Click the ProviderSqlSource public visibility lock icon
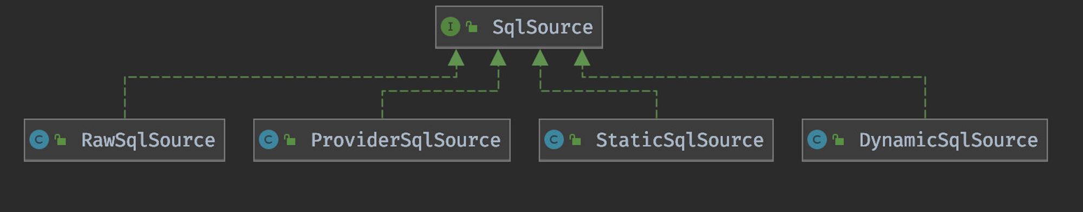1083x212 pixels. click(290, 140)
